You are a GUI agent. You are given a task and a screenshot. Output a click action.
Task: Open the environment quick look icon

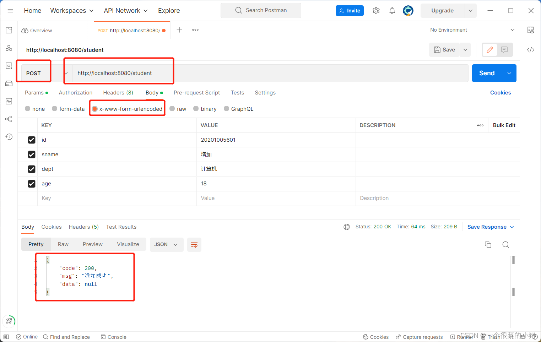pos(531,30)
